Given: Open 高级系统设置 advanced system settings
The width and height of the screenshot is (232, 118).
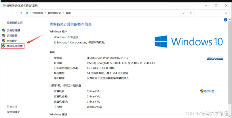Looking at the screenshot, I should coord(15,46).
